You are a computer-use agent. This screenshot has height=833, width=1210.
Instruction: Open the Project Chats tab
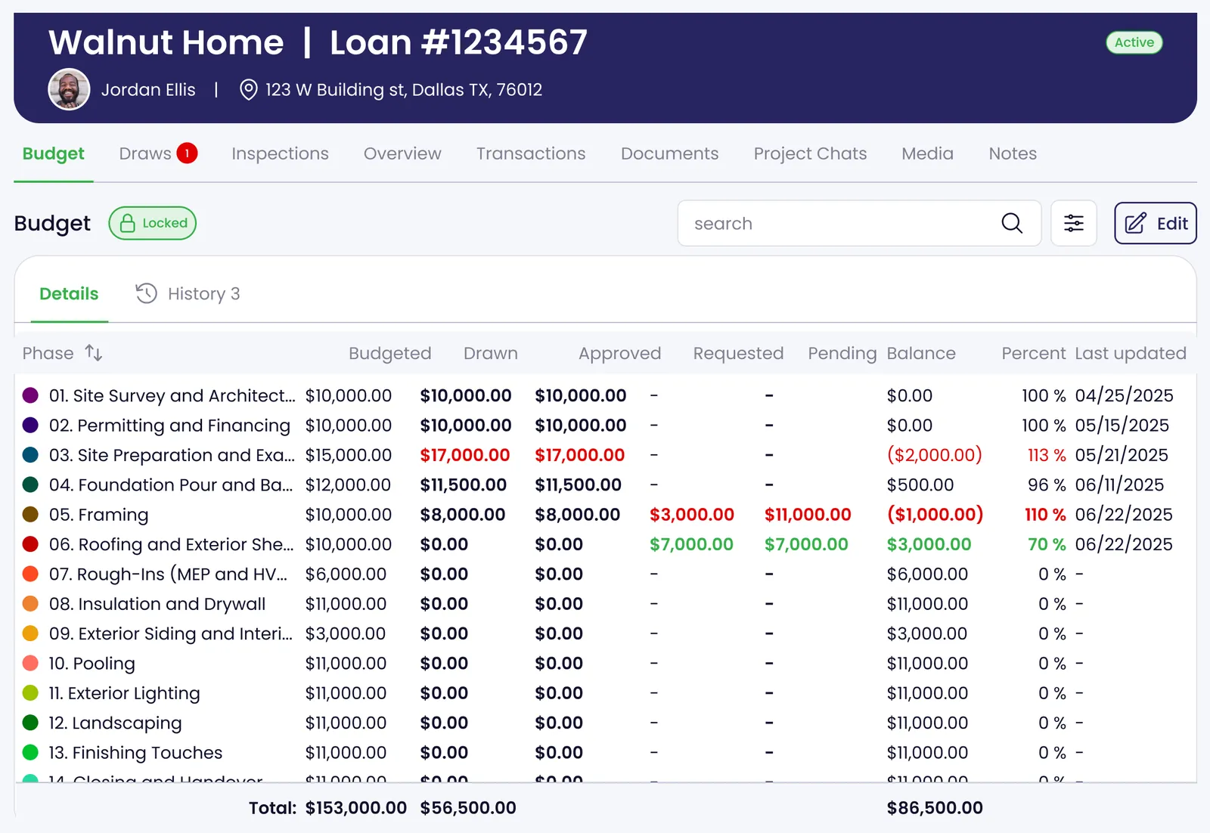[x=810, y=153]
